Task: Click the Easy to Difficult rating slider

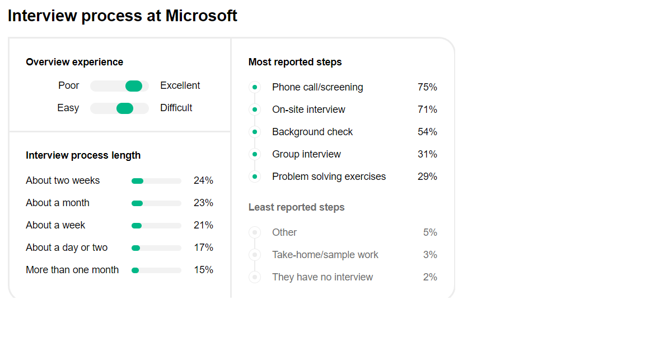Action: click(x=119, y=108)
